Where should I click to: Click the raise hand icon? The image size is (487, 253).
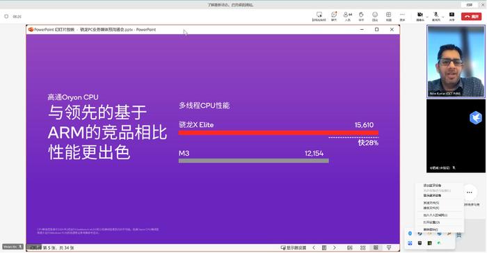[361, 16]
